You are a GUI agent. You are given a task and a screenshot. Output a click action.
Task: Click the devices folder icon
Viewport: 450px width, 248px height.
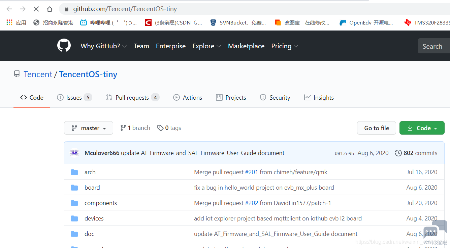(74, 218)
